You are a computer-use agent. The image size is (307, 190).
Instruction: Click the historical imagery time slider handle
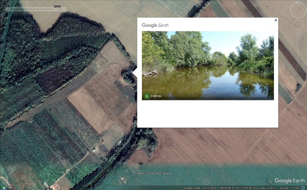[x=56, y=9]
